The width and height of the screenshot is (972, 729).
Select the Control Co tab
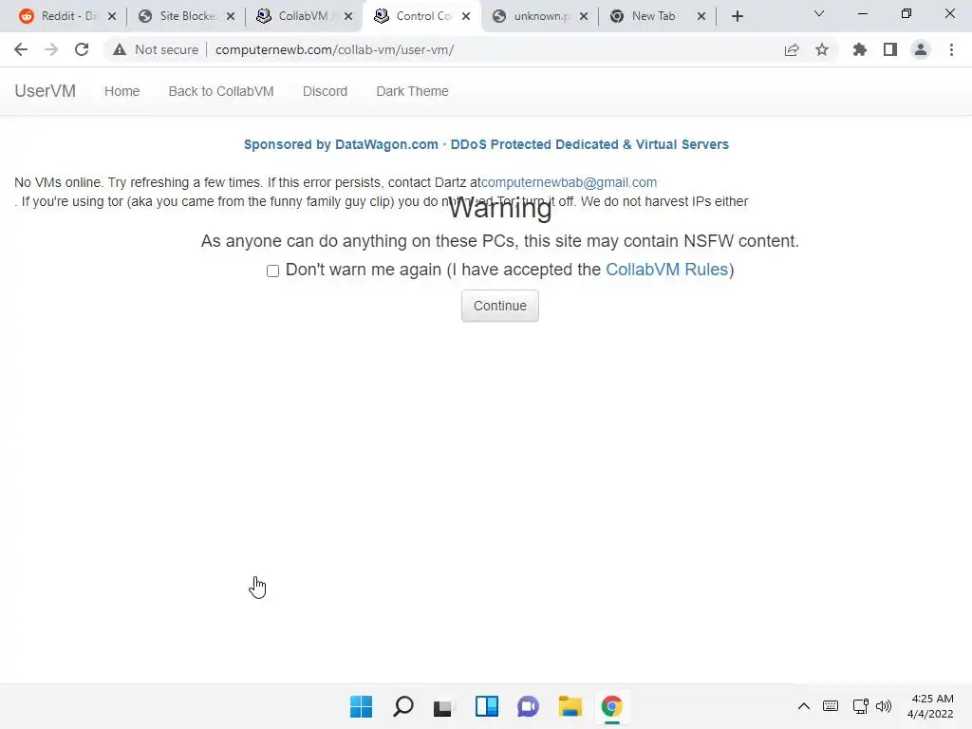click(421, 16)
